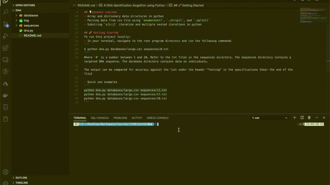This screenshot has height=185, width=330.
Task: Click the 'Parsing data from csv file' line
Action: click(x=147, y=20)
